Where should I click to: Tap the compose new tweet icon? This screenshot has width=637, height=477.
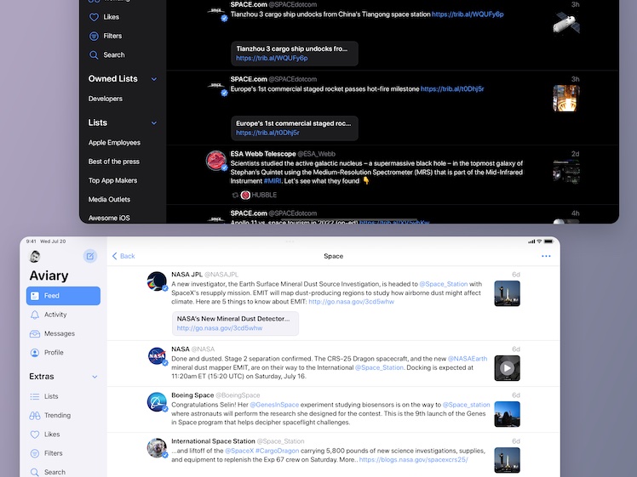pos(90,256)
